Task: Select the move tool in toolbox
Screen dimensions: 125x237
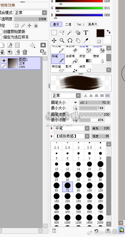Action: pyautogui.click(x=54, y=40)
